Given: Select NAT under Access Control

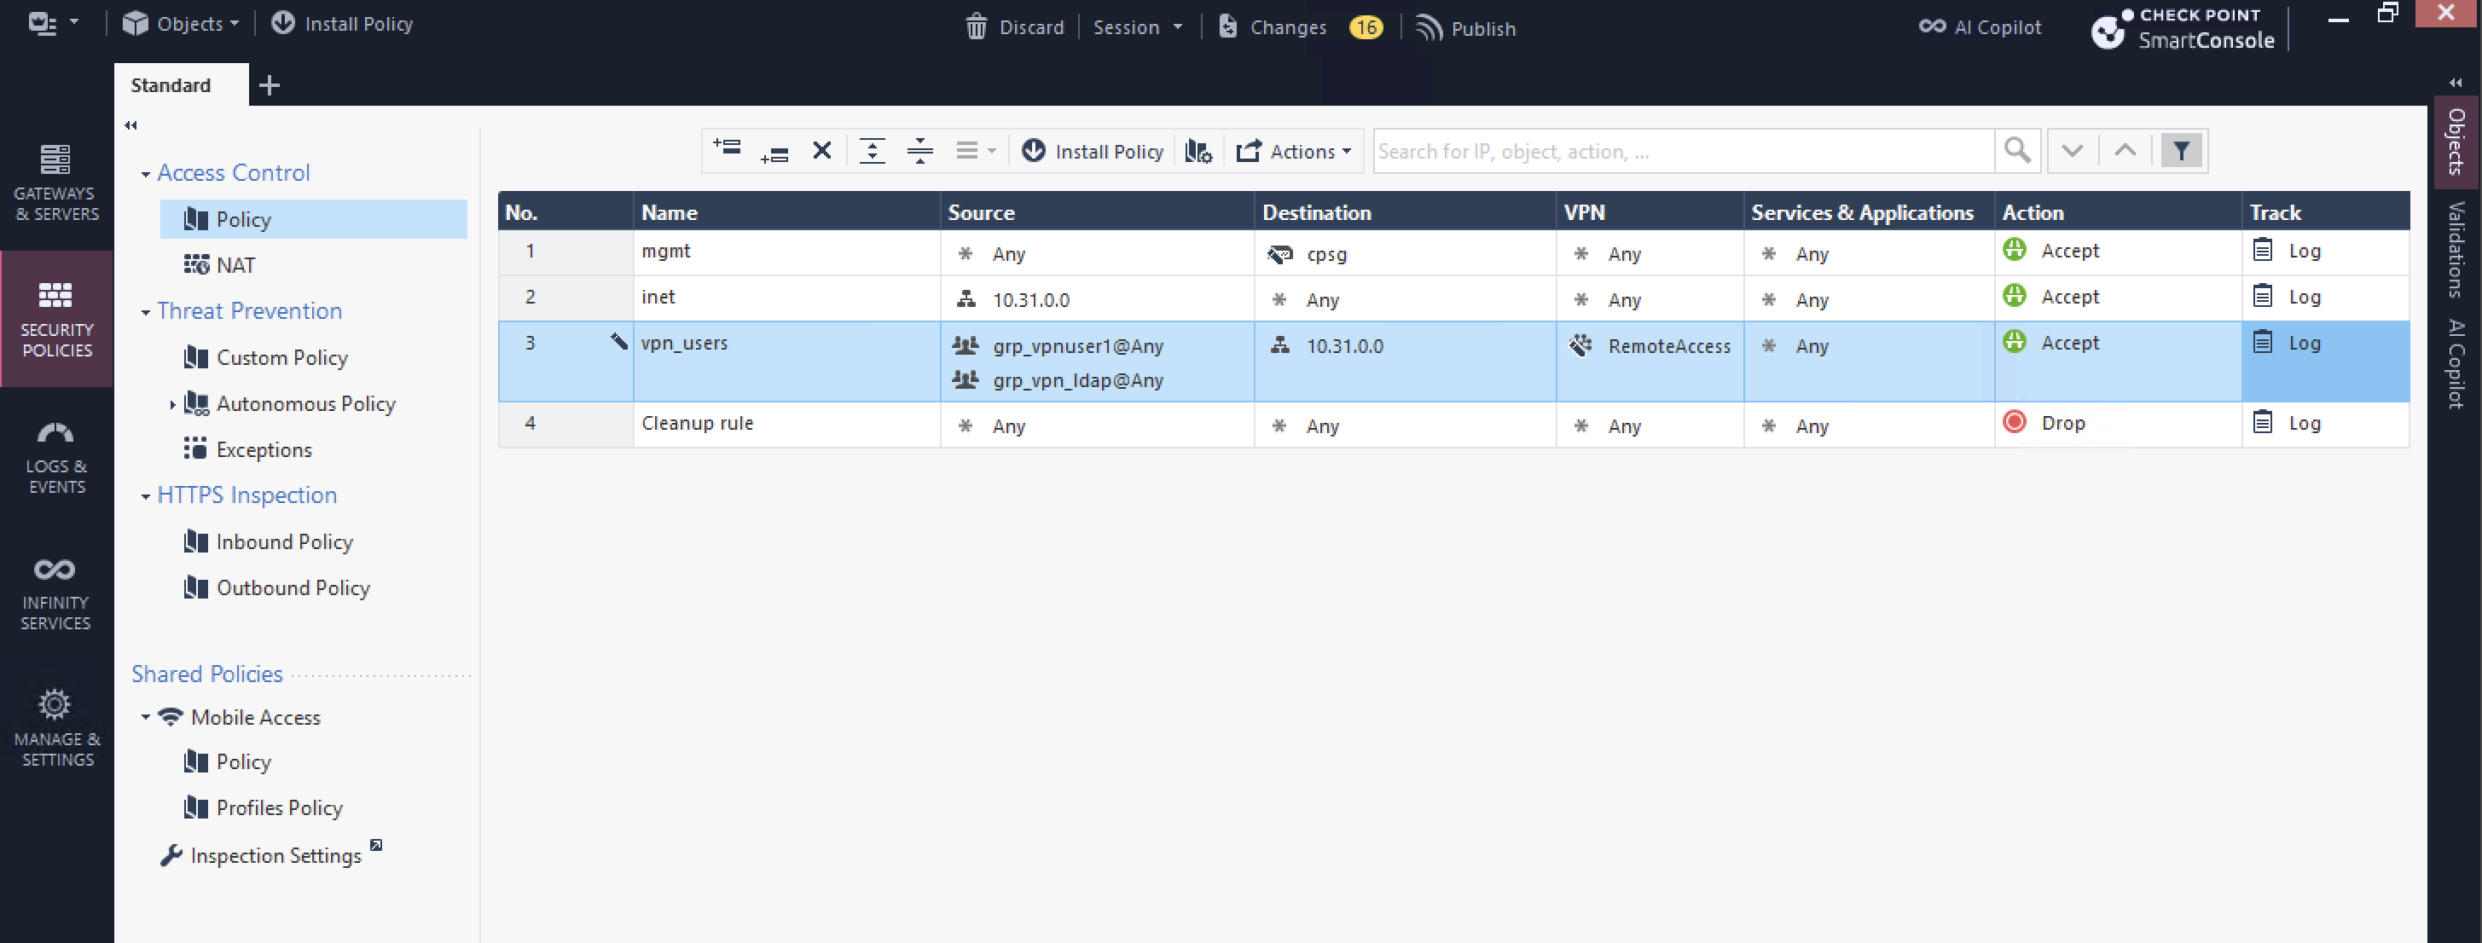Looking at the screenshot, I should pos(235,265).
